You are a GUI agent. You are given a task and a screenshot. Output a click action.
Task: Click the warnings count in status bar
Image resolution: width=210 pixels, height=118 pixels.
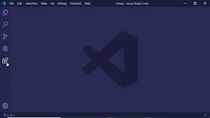pyautogui.click(x=12, y=115)
